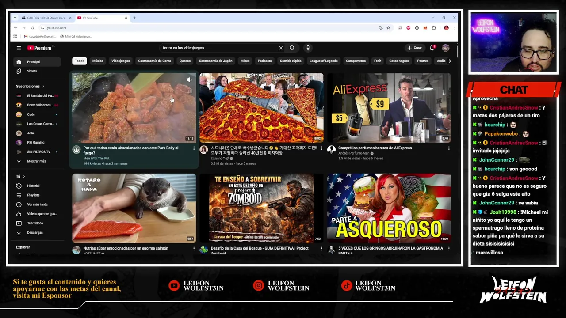Open the otter Kotaro & Hana thumbnail
Screen dimensions: 566x318
tap(134, 208)
